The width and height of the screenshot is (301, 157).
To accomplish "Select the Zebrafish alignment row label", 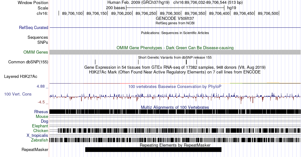I will 40,140.
